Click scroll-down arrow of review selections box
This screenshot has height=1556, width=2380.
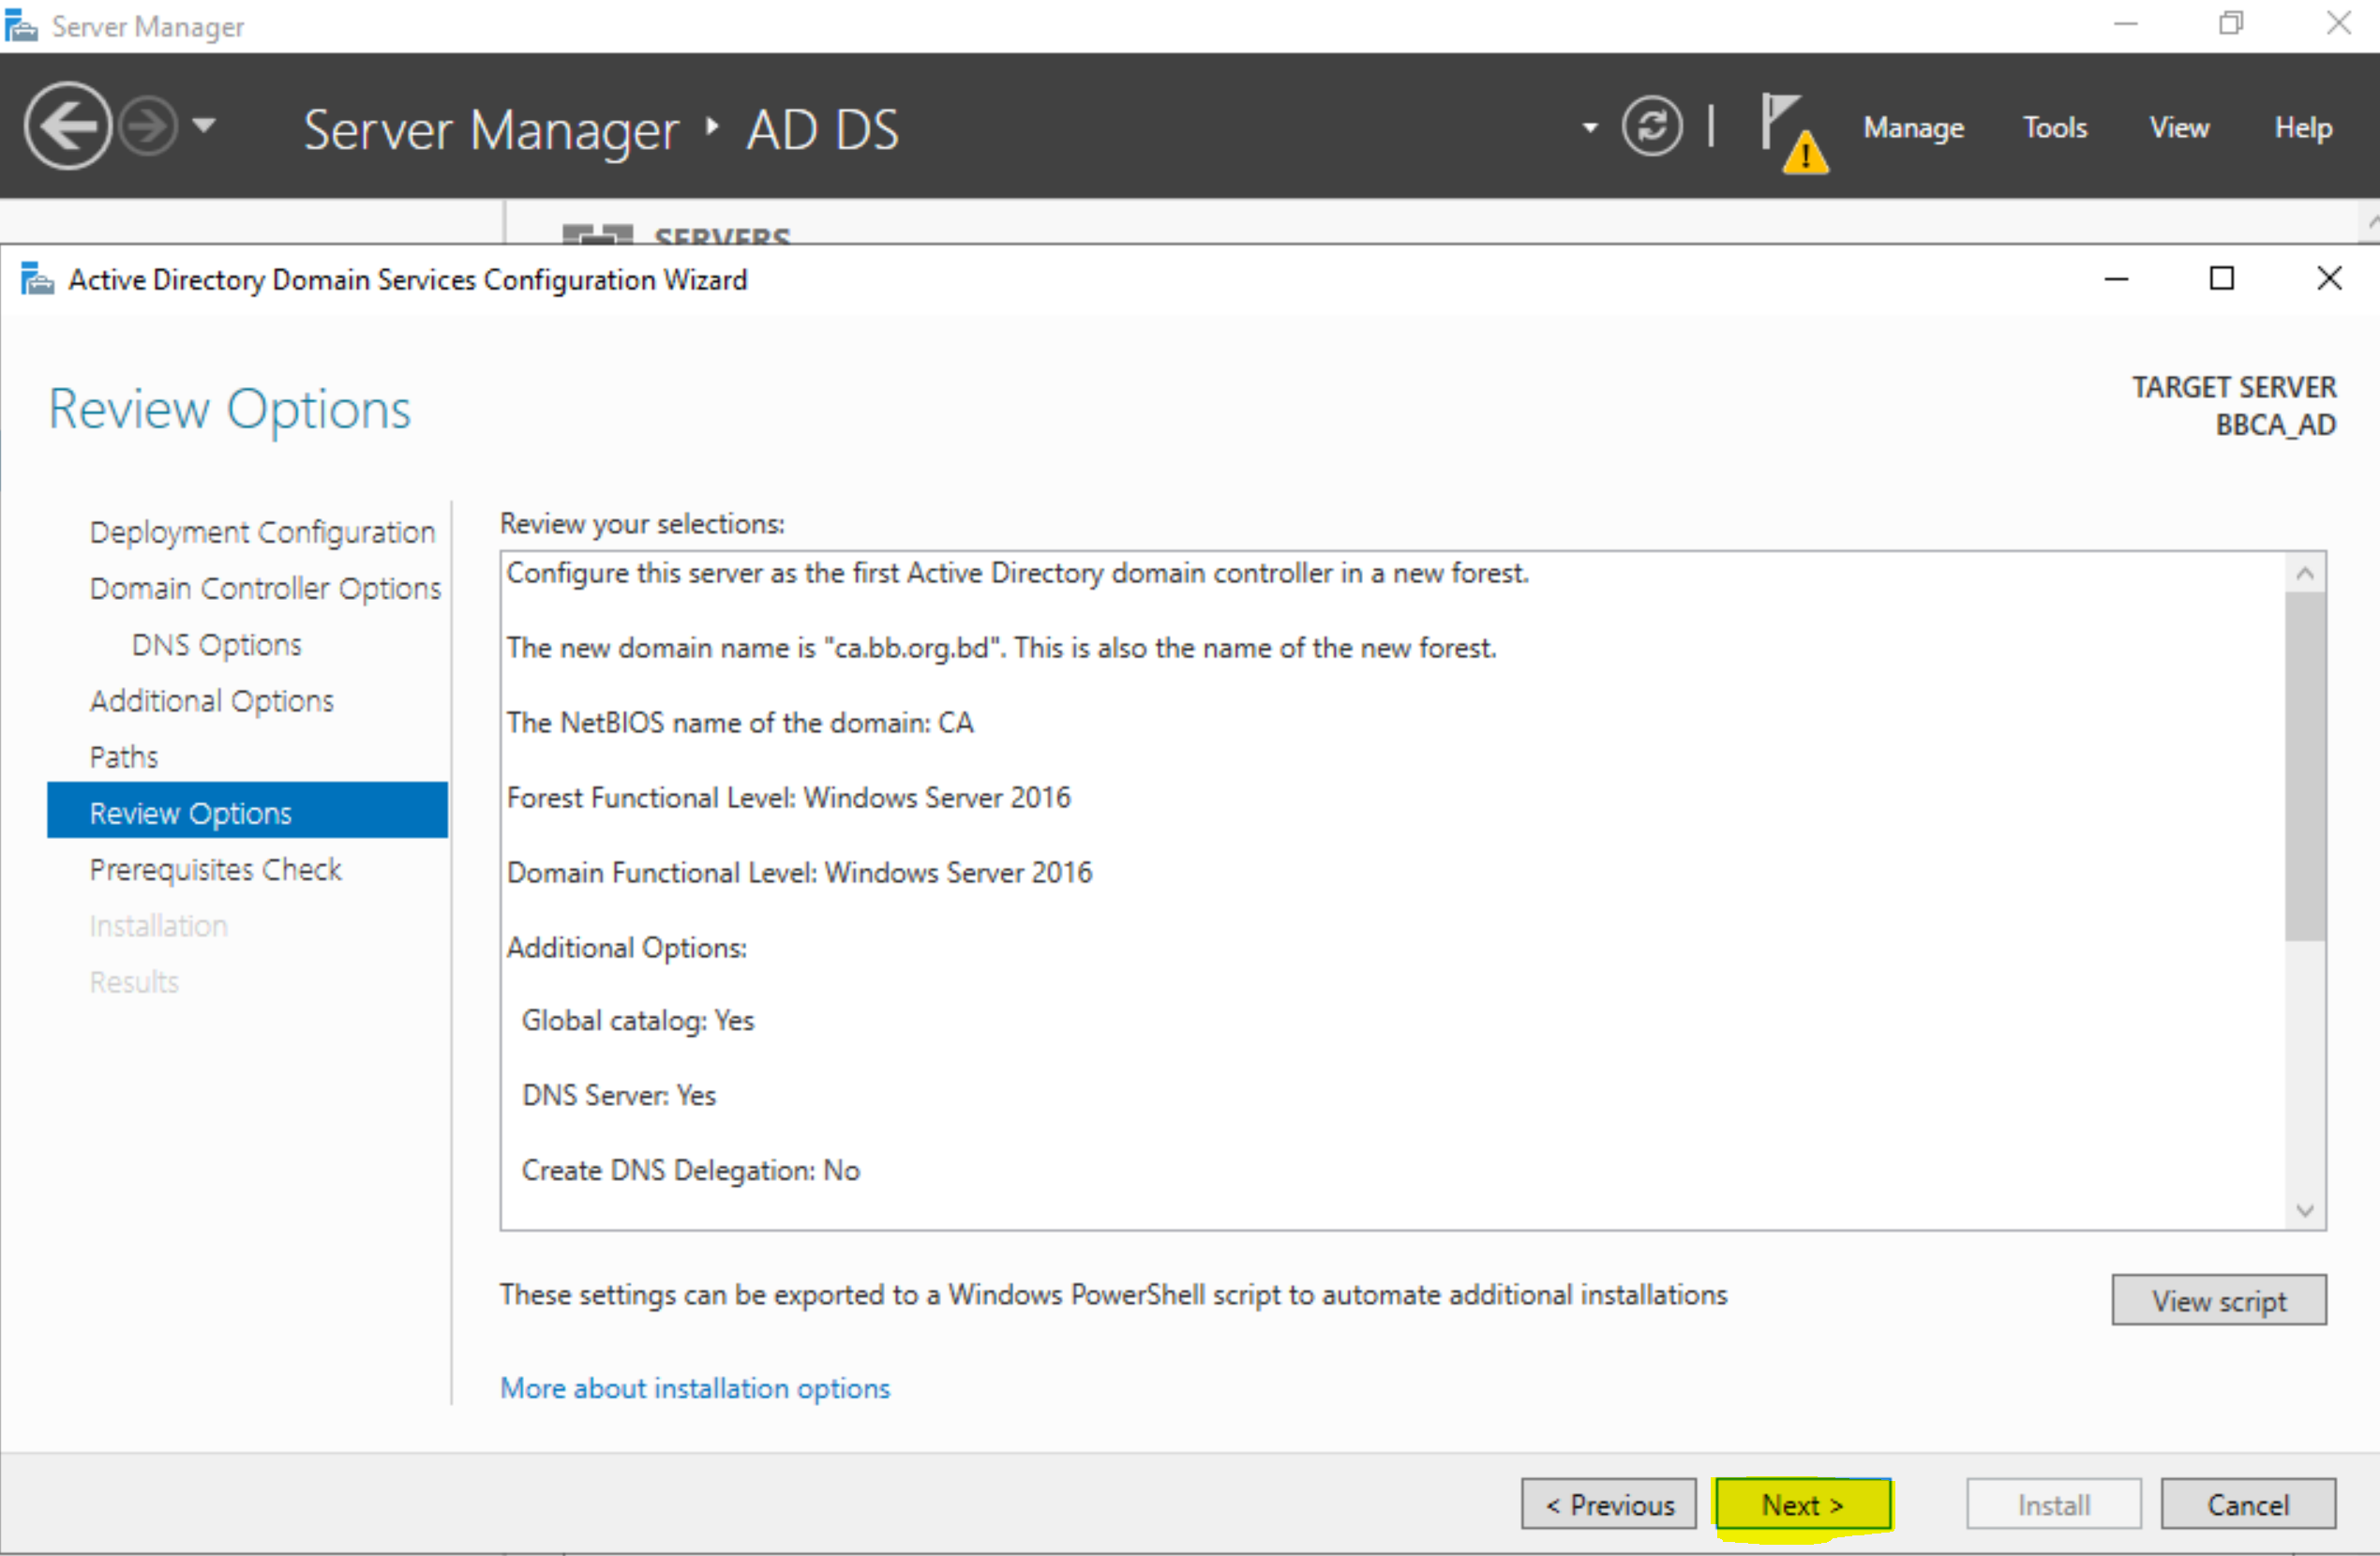[x=2305, y=1210]
